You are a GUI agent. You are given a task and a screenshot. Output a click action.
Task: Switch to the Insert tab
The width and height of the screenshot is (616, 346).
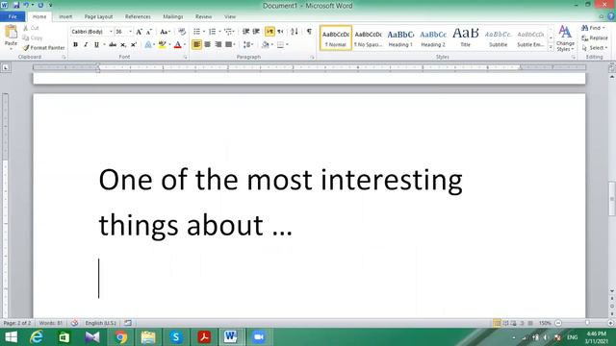(x=65, y=16)
